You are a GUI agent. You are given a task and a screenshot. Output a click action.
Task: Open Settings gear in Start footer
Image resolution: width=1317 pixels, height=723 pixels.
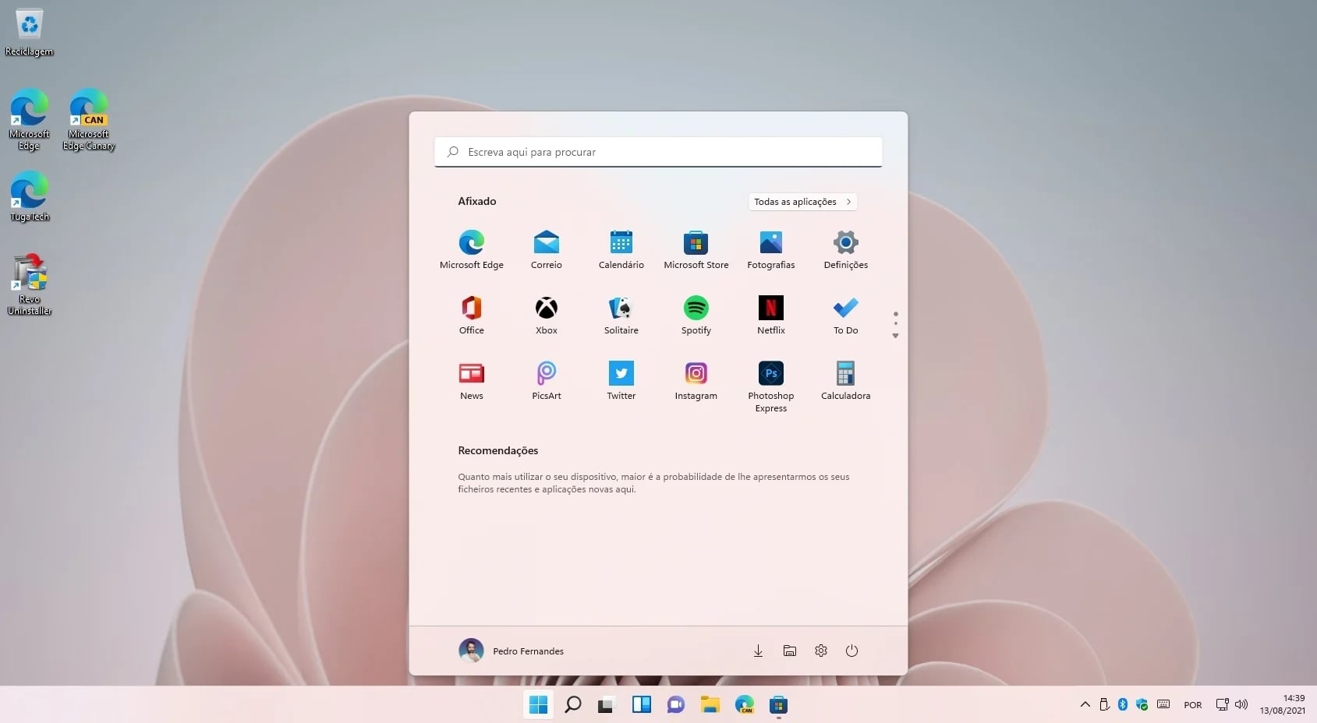[821, 651]
